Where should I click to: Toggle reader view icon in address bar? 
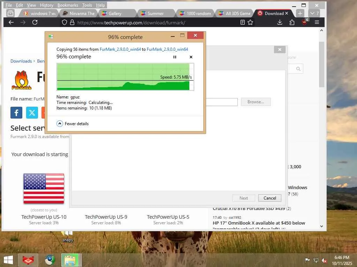243,22
